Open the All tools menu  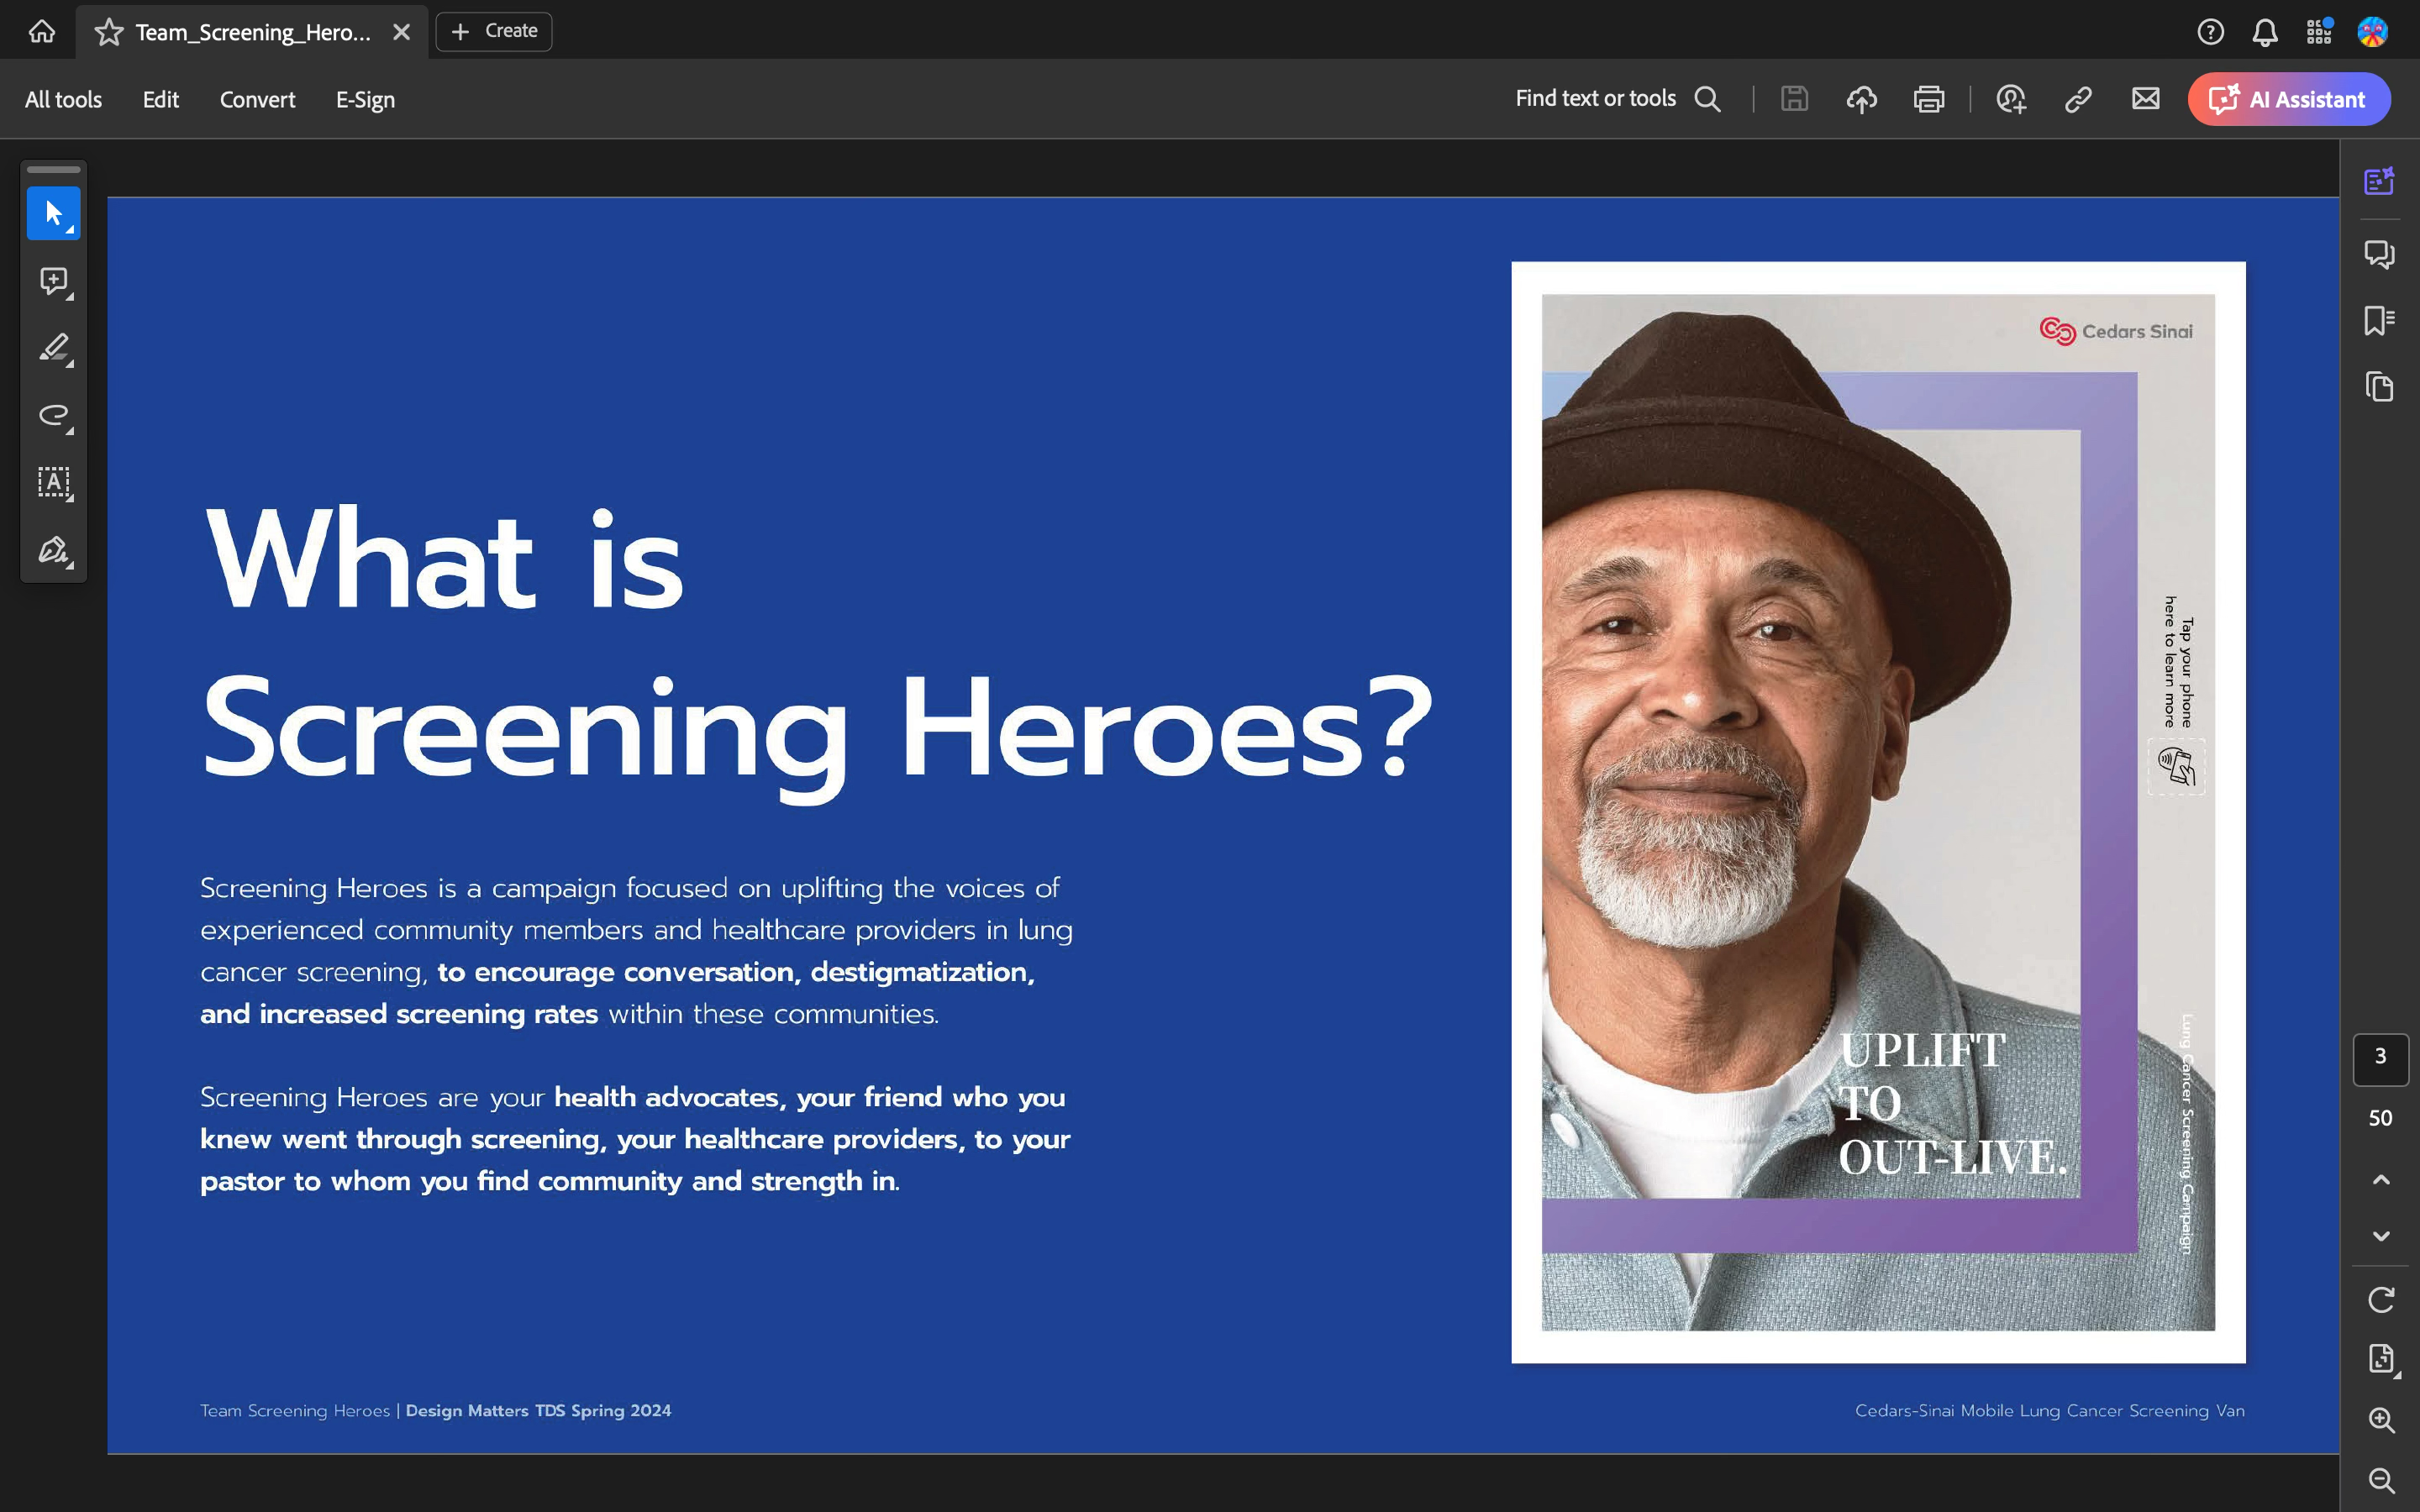(63, 99)
